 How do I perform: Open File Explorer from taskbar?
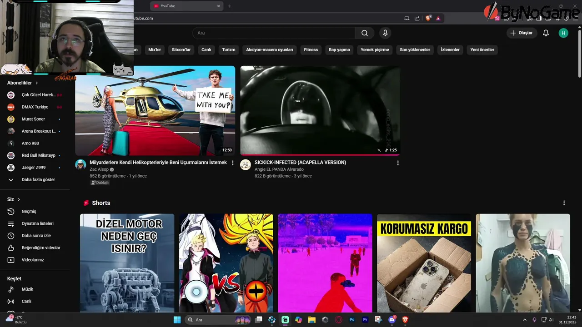311,320
